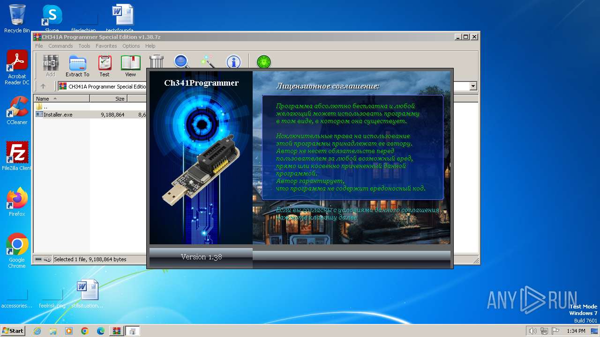Click the 9,188,864 size cell
600x337 pixels.
112,114
